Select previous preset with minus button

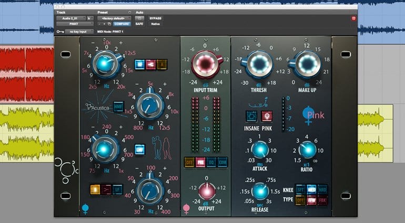click(x=99, y=24)
